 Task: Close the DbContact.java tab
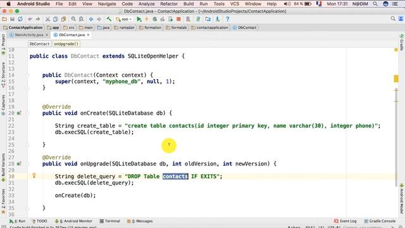pyautogui.click(x=89, y=35)
